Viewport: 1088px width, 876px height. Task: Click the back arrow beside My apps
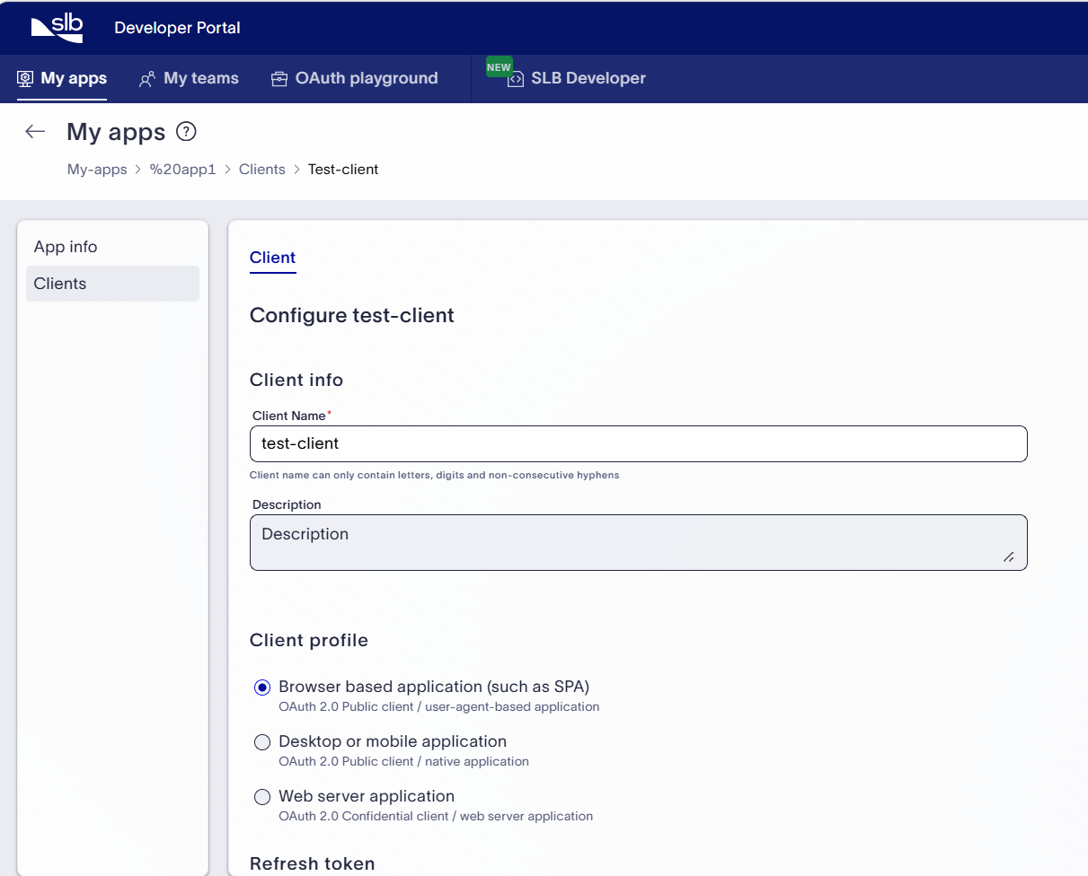(x=35, y=132)
